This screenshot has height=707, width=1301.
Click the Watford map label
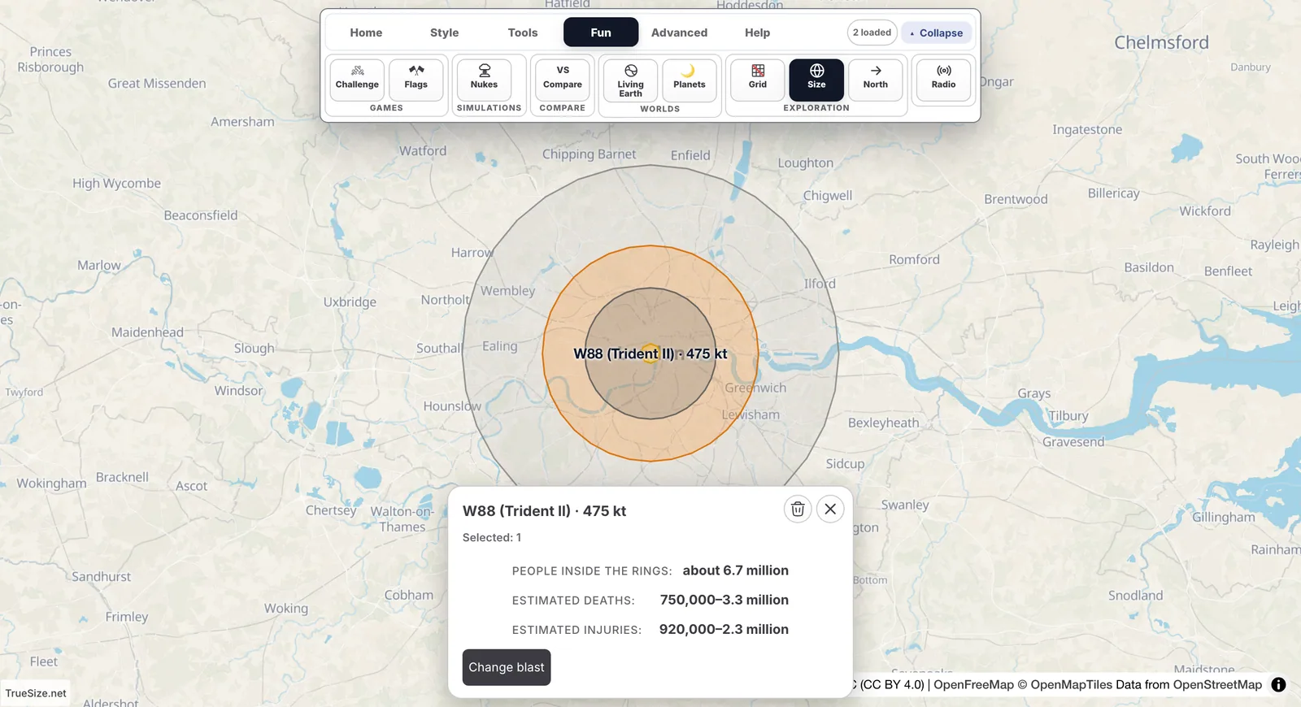(423, 150)
